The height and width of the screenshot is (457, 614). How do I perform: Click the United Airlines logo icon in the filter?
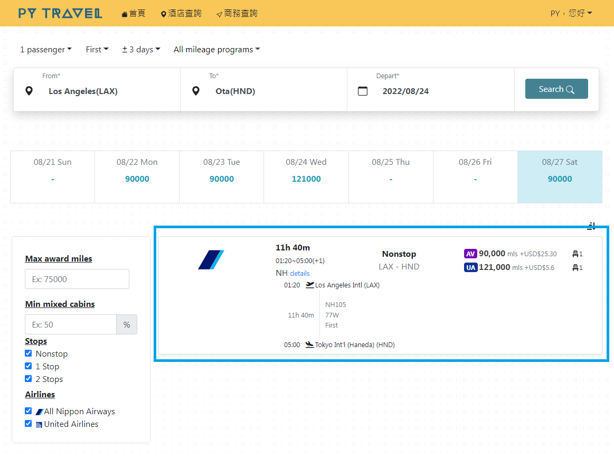tap(39, 424)
